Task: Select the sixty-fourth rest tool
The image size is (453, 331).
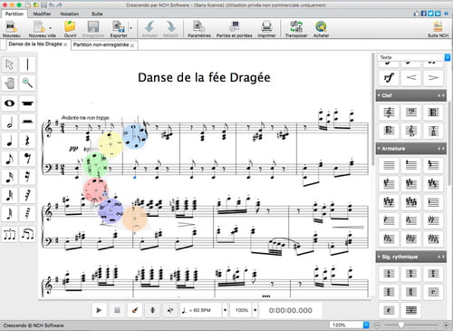Action: pyautogui.click(x=27, y=214)
